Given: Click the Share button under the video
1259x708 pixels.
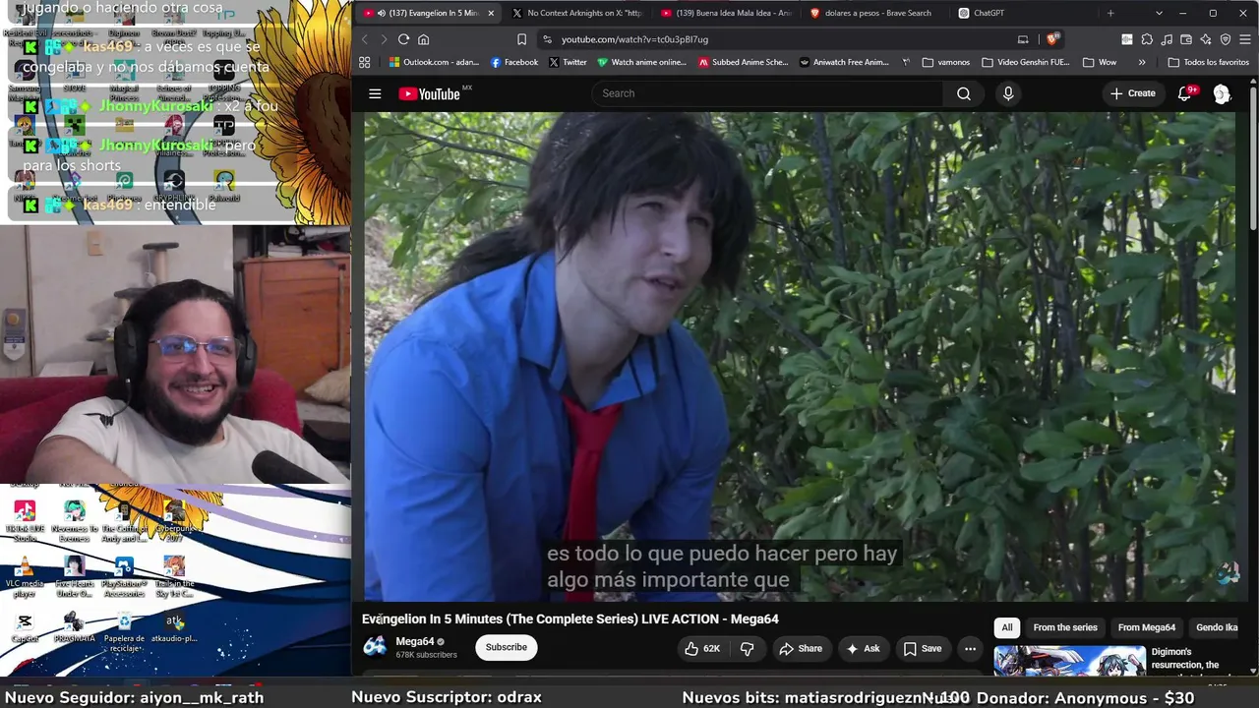Looking at the screenshot, I should [801, 648].
